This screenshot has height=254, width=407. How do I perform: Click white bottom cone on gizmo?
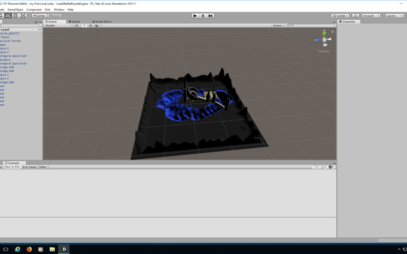click(325, 44)
